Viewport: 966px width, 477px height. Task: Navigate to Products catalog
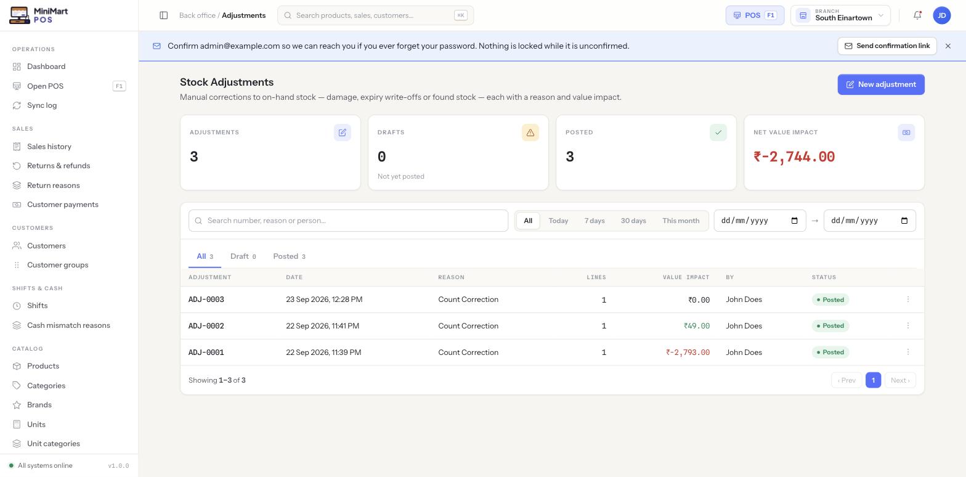click(69, 366)
